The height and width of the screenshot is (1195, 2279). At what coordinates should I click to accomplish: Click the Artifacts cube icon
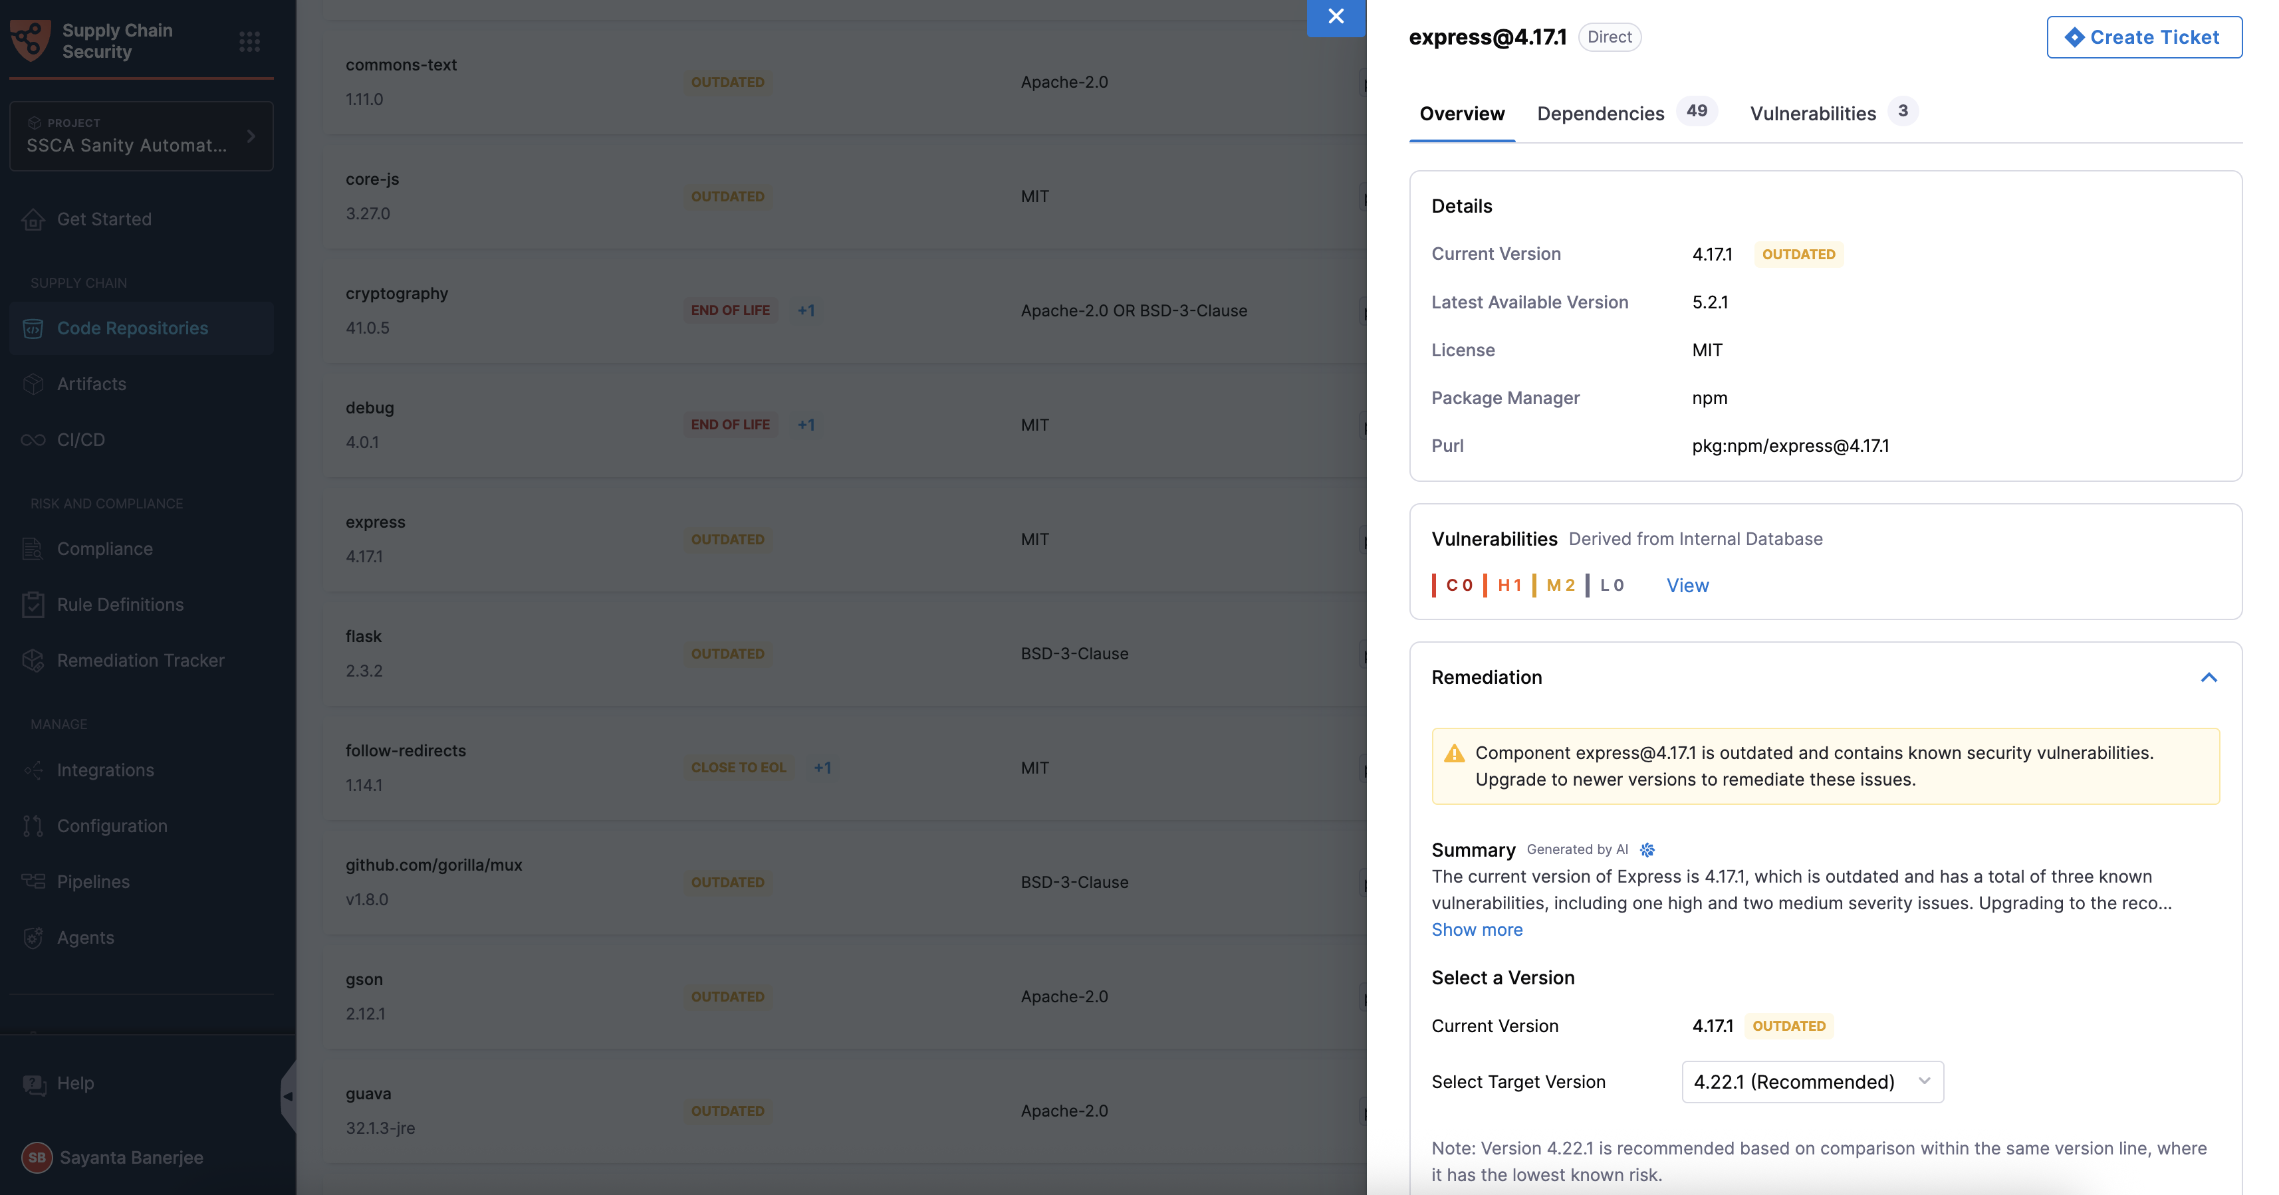tap(34, 384)
